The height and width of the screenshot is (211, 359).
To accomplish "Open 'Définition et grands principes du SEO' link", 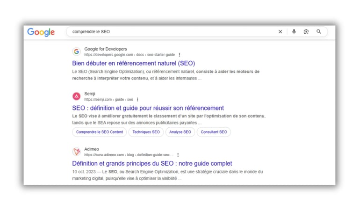I will [152, 163].
